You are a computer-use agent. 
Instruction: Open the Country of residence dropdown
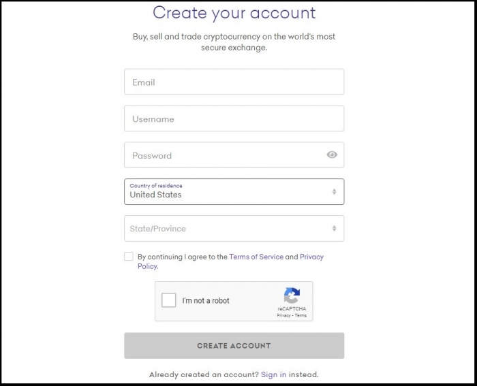[234, 191]
